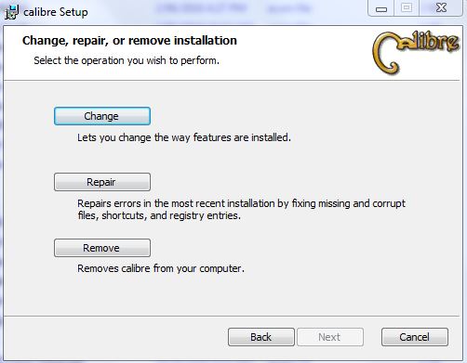Click the Remove button to uninstall calibre

[102, 248]
